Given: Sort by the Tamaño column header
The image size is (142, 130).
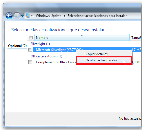Looking at the screenshot, I should [136, 38].
